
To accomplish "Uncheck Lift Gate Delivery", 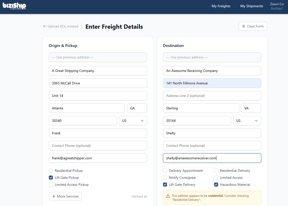I will (165, 185).
